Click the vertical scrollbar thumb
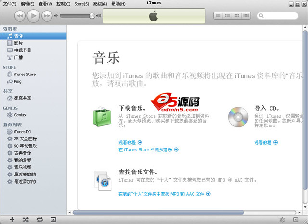The height and width of the screenshot is (224, 308). pyautogui.click(x=305, y=110)
